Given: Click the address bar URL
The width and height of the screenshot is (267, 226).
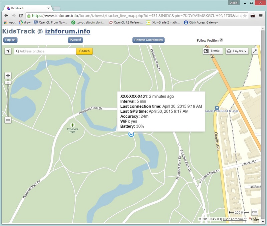Looking at the screenshot, I should pyautogui.click(x=137, y=16).
